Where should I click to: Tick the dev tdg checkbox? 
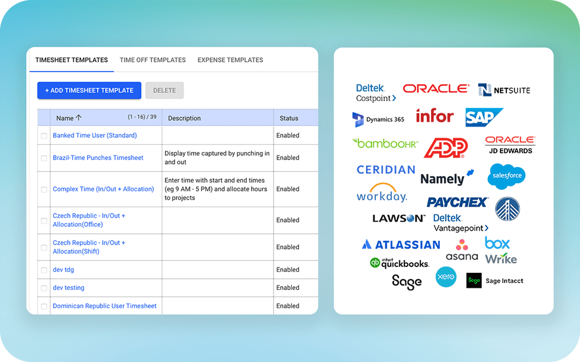click(44, 270)
